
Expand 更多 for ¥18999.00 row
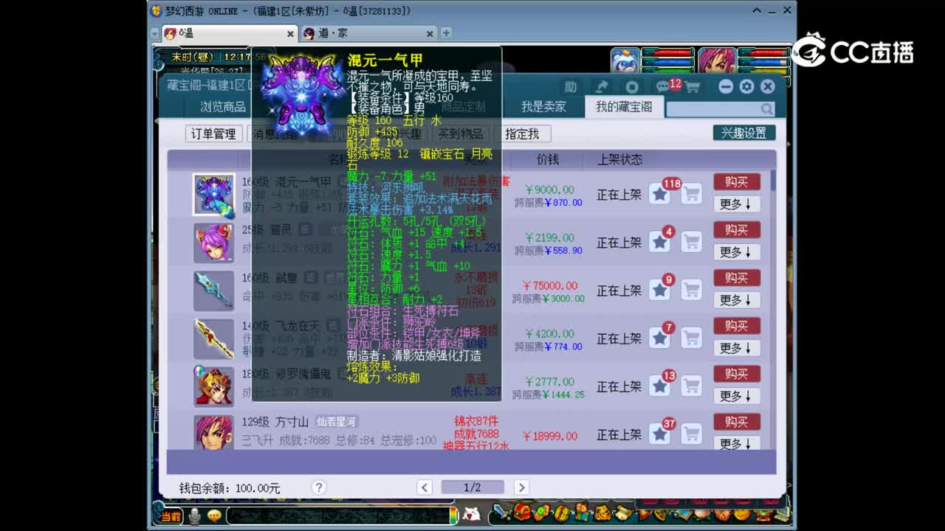(737, 443)
